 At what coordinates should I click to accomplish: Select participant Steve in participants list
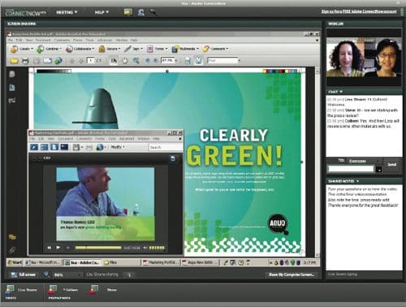click(x=103, y=290)
